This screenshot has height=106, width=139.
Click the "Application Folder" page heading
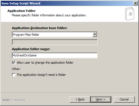pyautogui.click(x=21, y=11)
